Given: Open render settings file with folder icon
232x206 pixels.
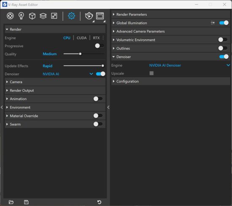Looking at the screenshot, I should point(11,202).
